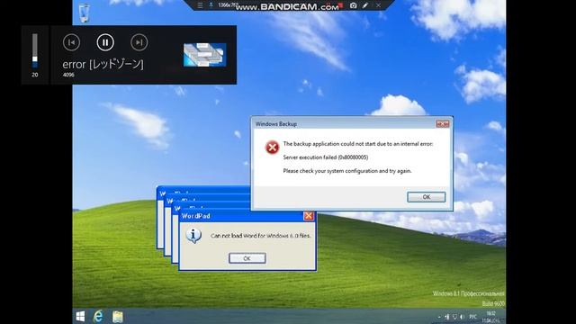Adjust the volume slider showing 20
The width and height of the screenshot is (576, 324).
point(35,50)
